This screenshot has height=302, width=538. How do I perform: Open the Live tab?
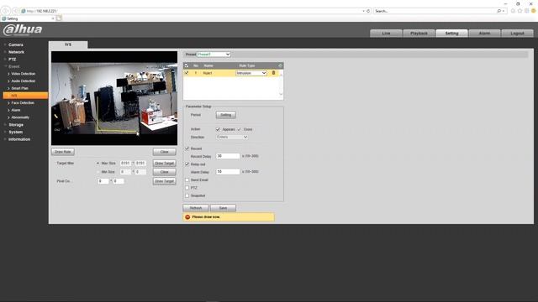click(386, 34)
